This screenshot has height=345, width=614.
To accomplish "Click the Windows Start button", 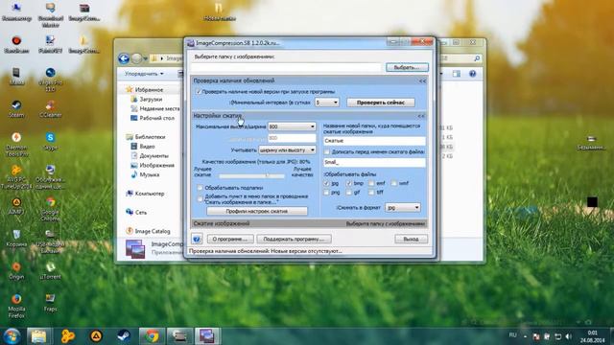I will click(x=12, y=336).
